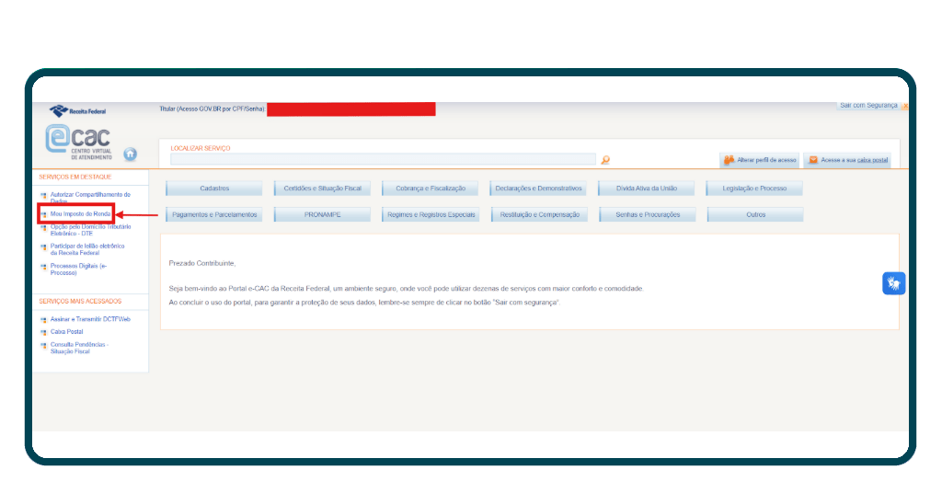Click the Serviços em Destaque heading
The height and width of the screenshot is (493, 942).
click(75, 178)
